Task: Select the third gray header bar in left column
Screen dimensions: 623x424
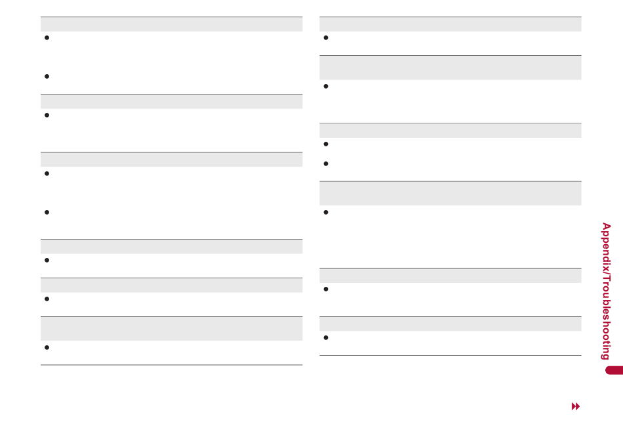Action: coord(171,159)
